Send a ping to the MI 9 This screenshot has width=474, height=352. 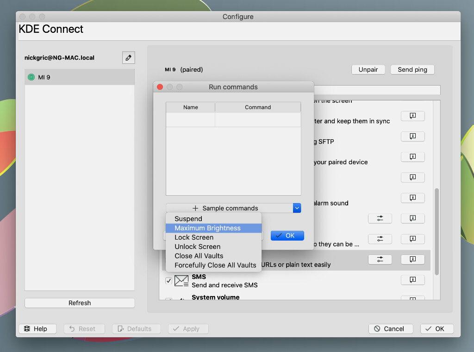point(412,69)
